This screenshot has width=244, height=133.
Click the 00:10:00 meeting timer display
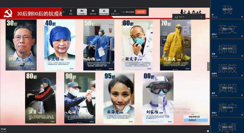coord(130,12)
